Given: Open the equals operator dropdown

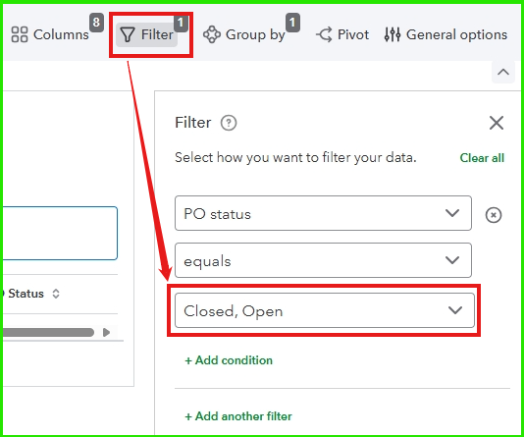Looking at the screenshot, I should [323, 260].
